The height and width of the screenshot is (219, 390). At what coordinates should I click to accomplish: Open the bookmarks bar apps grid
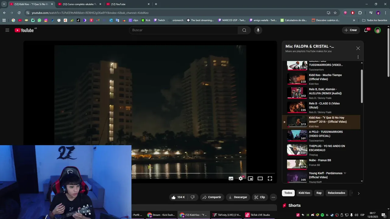tap(4, 20)
